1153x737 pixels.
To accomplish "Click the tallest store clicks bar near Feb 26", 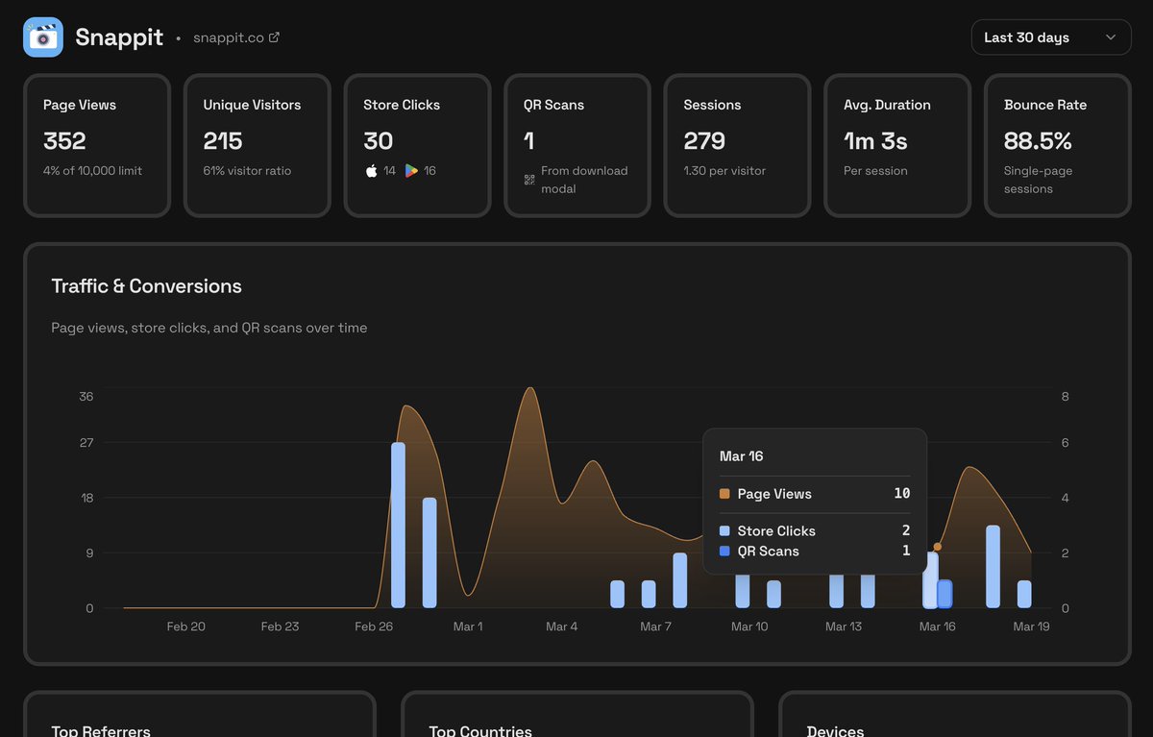I will point(398,525).
